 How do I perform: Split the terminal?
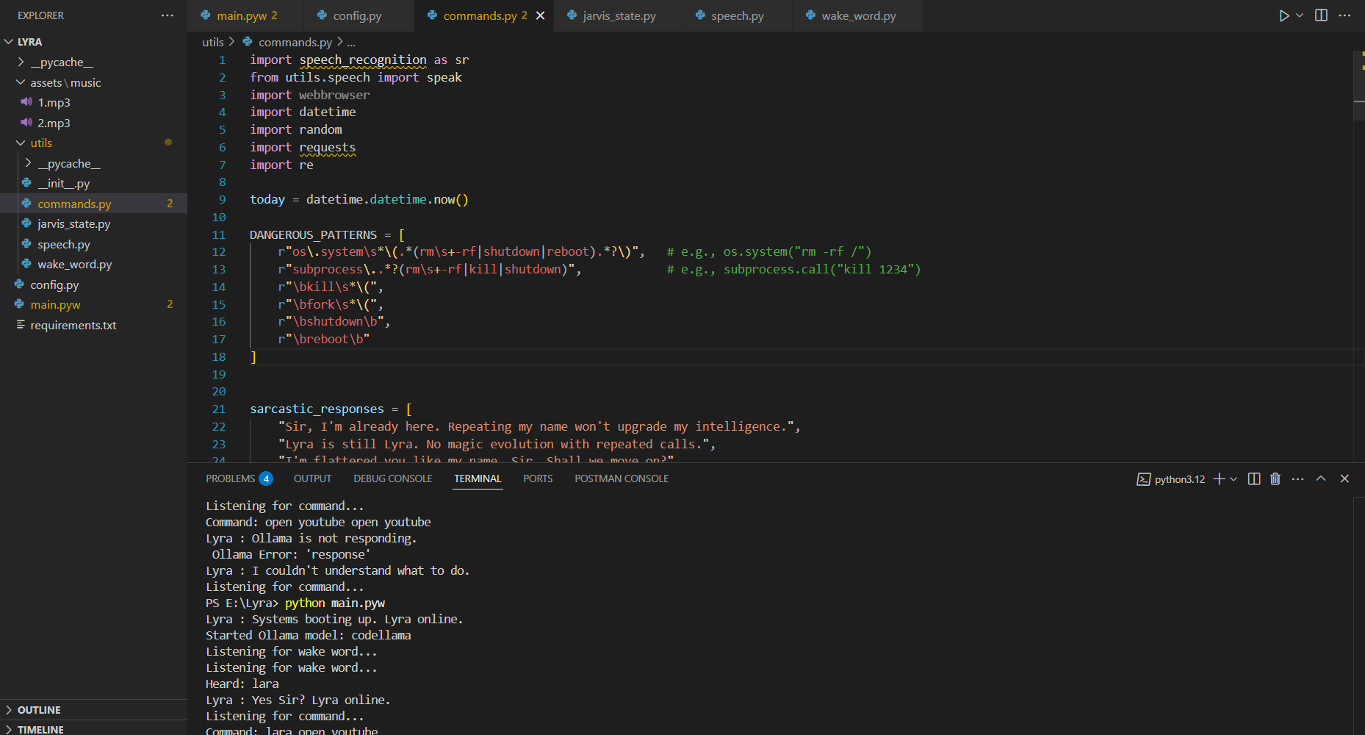(1254, 479)
